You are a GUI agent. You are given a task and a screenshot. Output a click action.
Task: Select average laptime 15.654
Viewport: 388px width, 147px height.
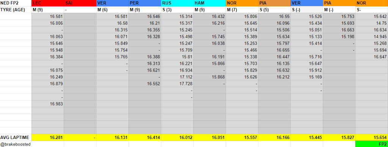pyautogui.click(x=372, y=138)
